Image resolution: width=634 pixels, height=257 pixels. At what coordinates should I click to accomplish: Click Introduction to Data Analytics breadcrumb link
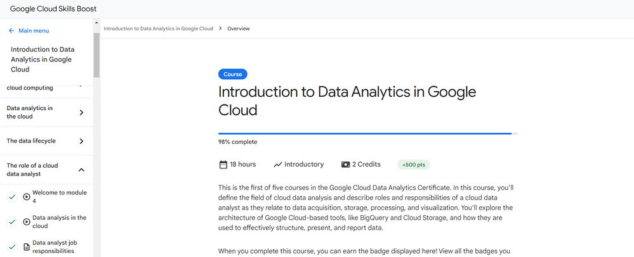158,28
